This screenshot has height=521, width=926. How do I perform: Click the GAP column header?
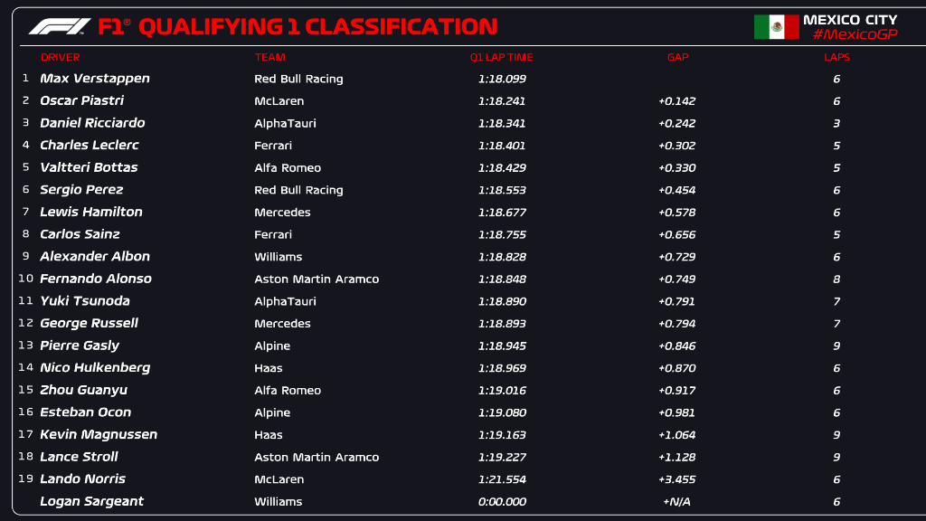[677, 57]
